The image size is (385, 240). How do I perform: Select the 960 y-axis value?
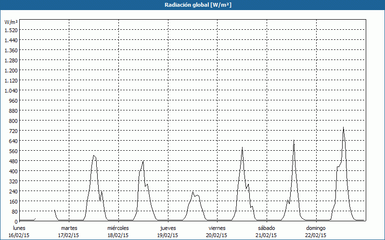click(x=13, y=101)
